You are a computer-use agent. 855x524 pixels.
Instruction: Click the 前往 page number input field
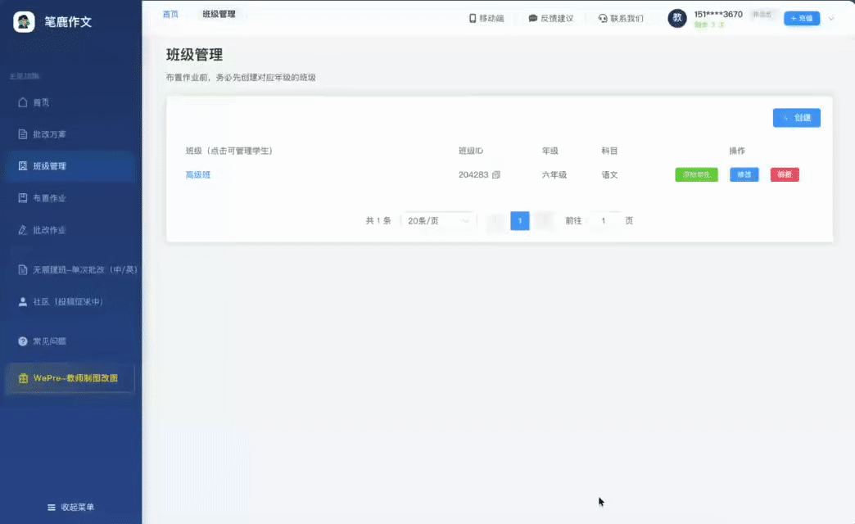(604, 221)
